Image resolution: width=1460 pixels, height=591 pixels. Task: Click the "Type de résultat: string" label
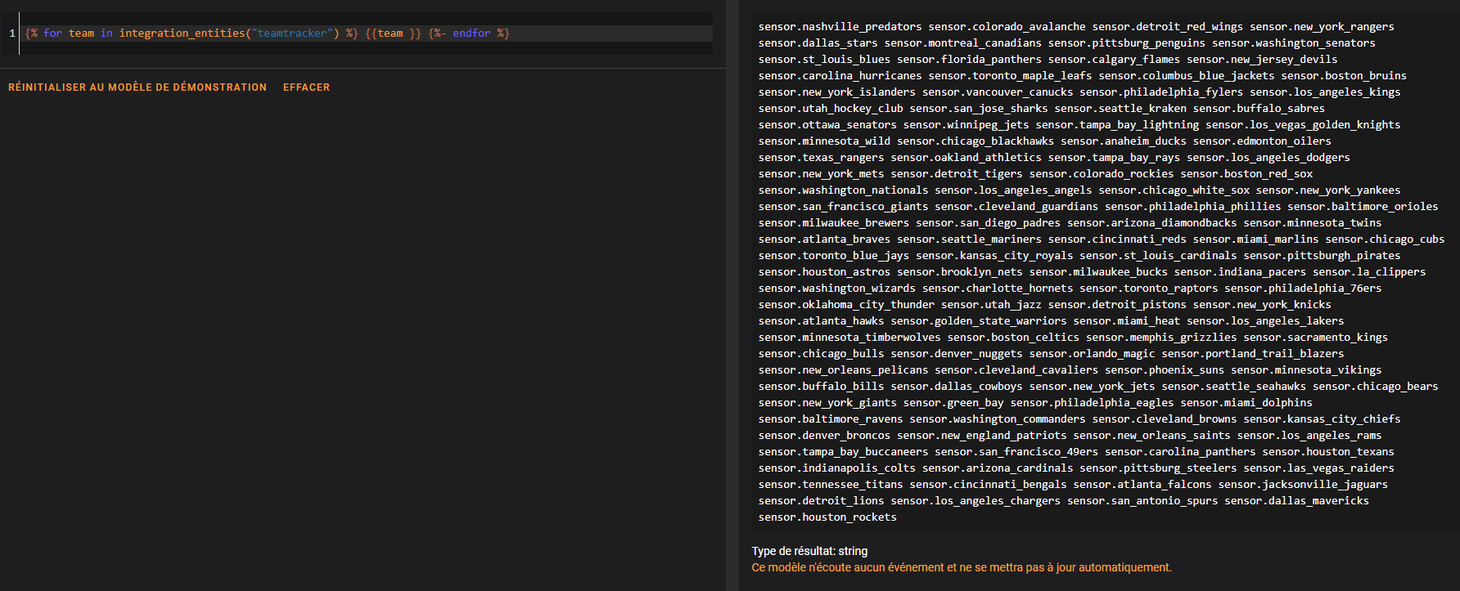click(x=809, y=551)
